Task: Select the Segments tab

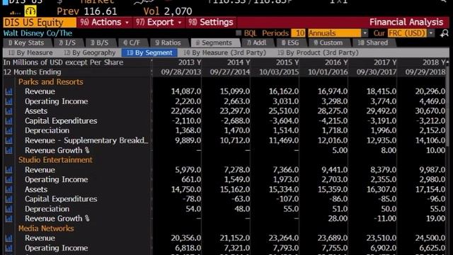Action: (214, 42)
